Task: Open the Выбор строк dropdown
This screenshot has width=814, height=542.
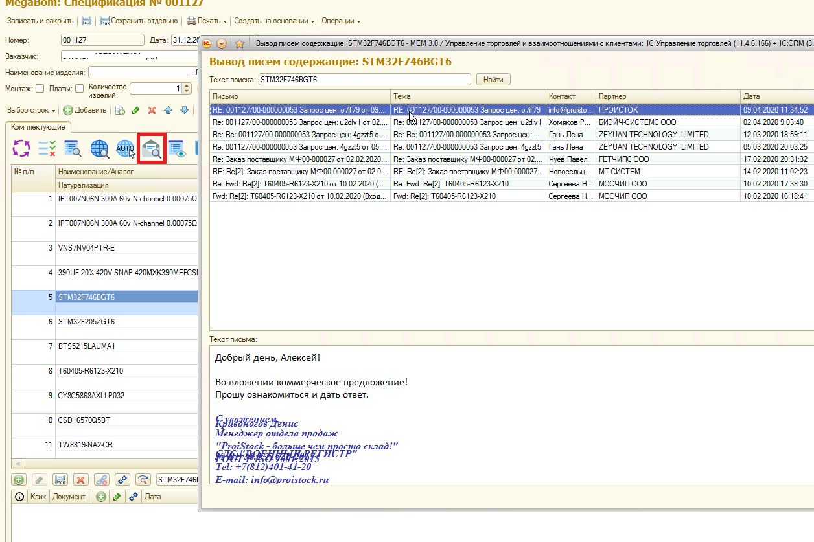Action: point(30,110)
